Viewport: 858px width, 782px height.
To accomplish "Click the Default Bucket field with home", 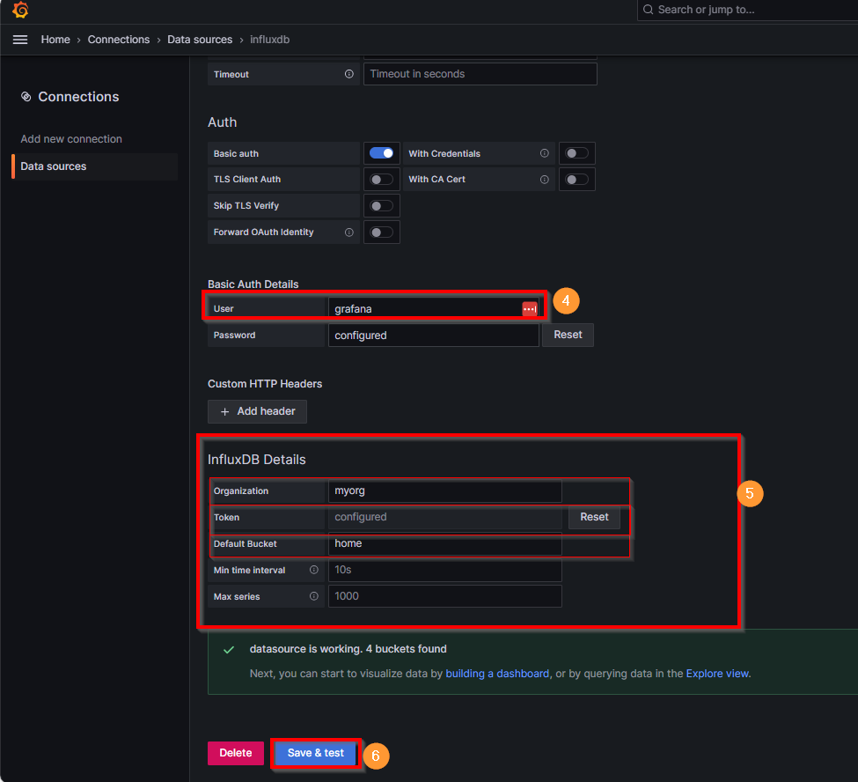I will coord(445,543).
